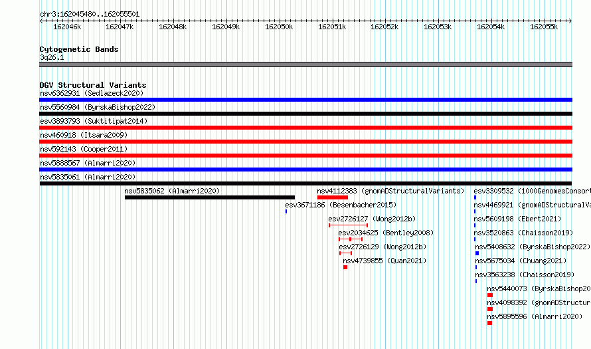Open esv3893793 (Suktitipat2014) variant label
The height and width of the screenshot is (349, 591).
click(x=94, y=121)
